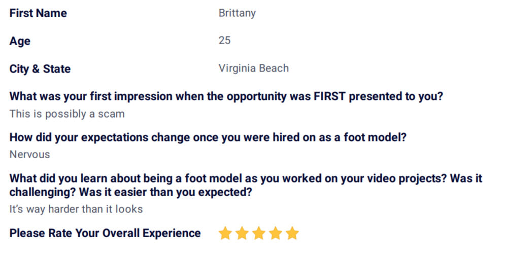Click the age value 25
The width and height of the screenshot is (506, 259).
[225, 40]
